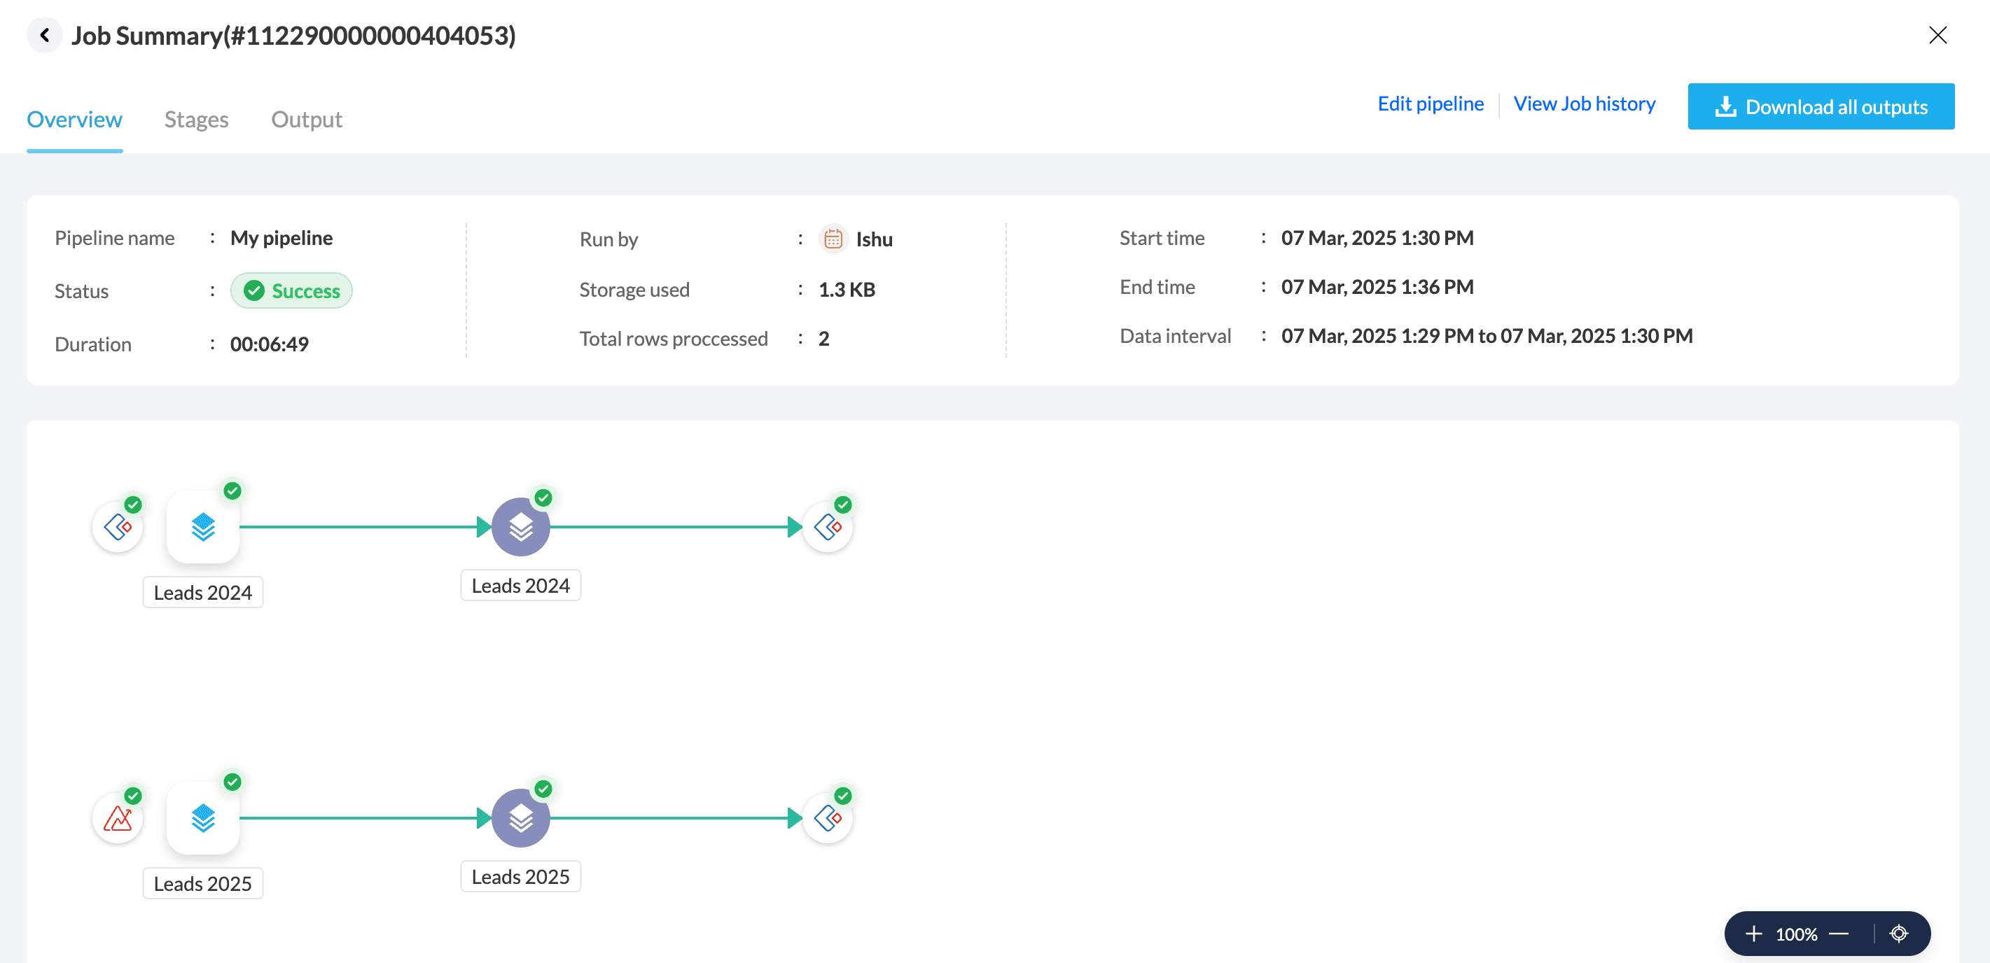
Task: Click the back arrow beside Job Summary
Action: pos(45,36)
